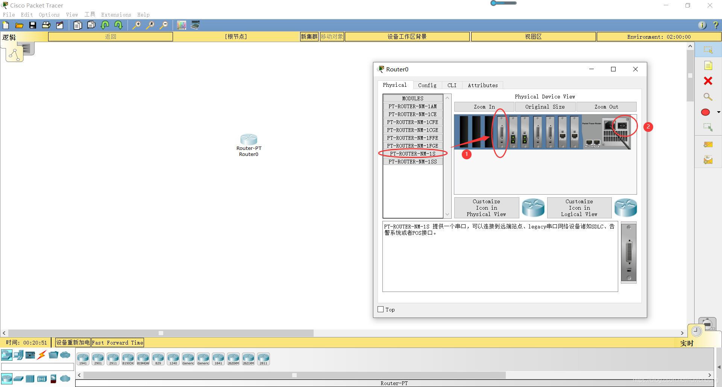The width and height of the screenshot is (722, 387).
Task: Save the project with the floppy disk icon
Action: point(33,25)
